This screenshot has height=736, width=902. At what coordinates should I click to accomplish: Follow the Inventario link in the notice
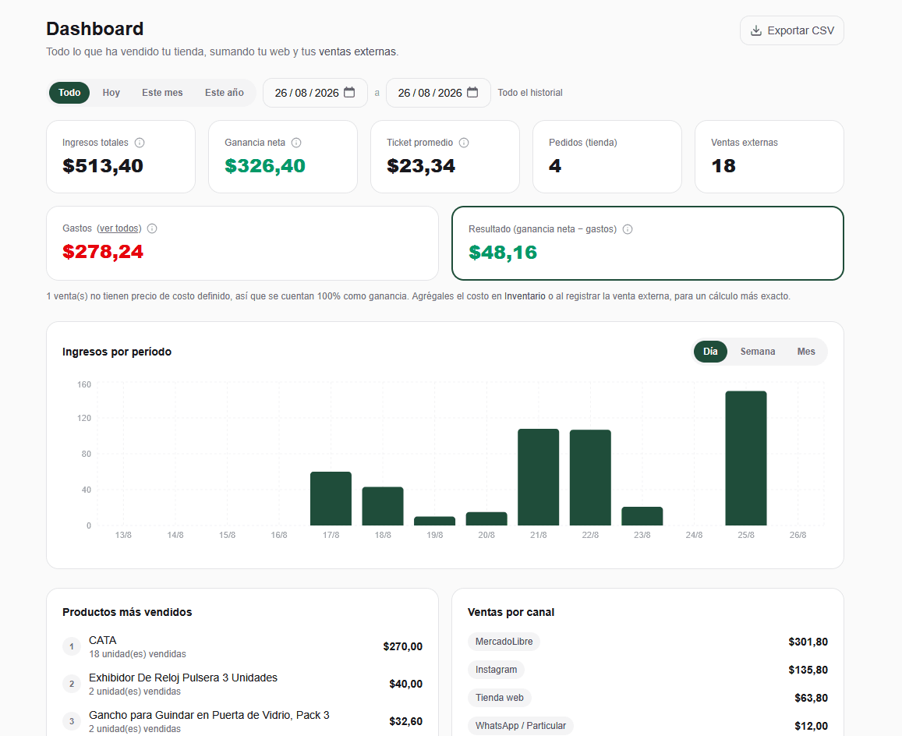pyautogui.click(x=525, y=296)
